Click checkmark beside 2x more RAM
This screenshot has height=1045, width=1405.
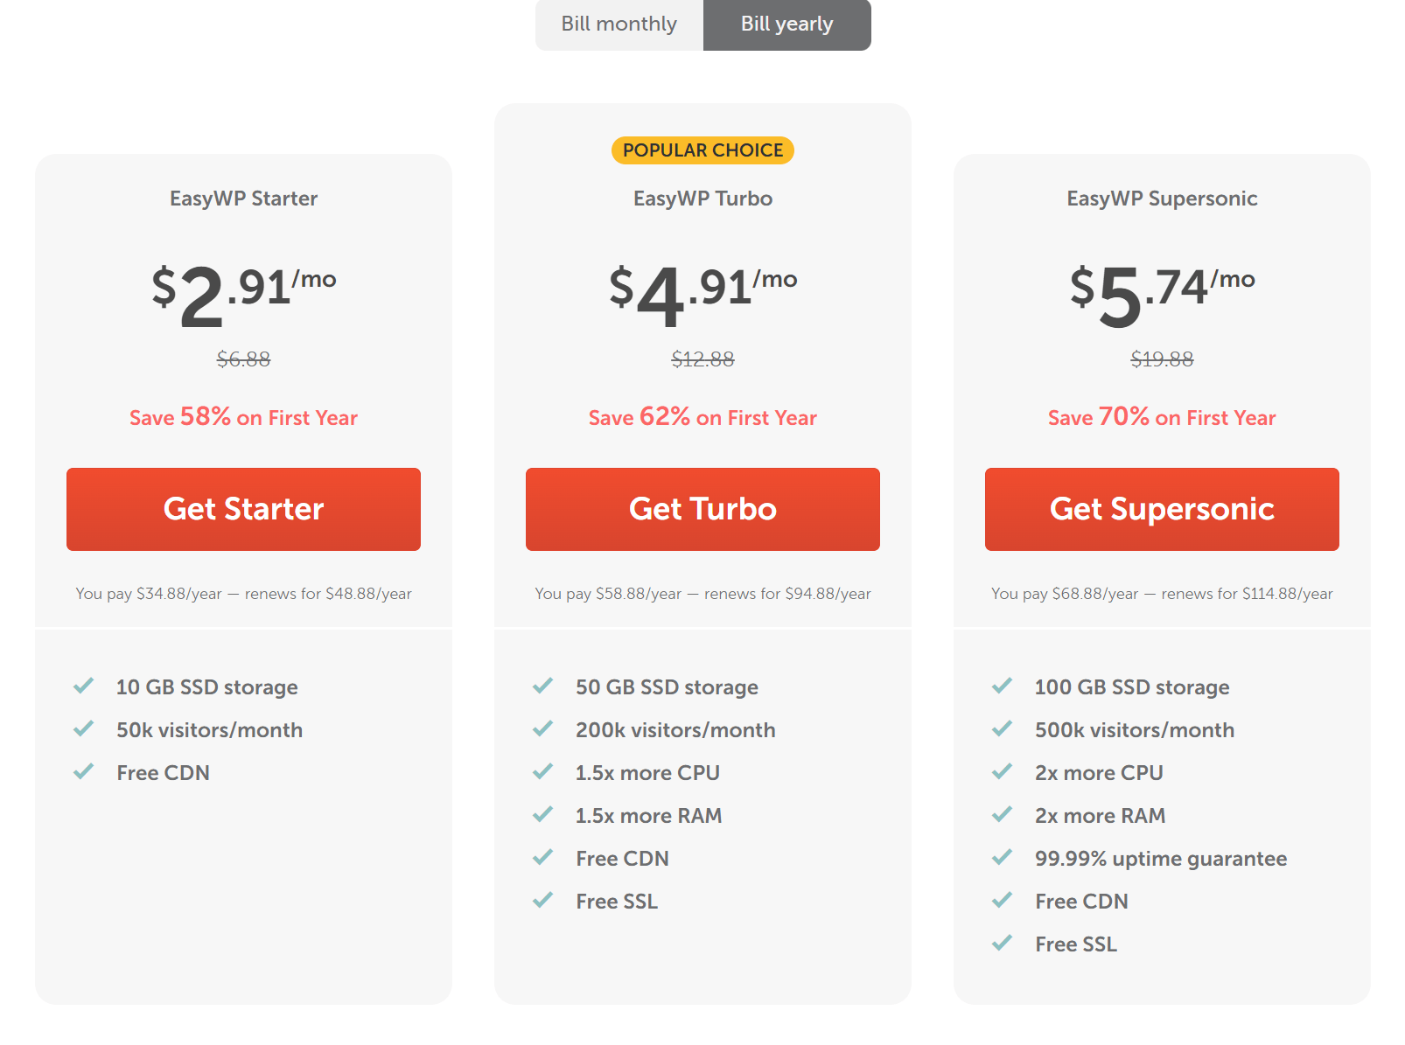[x=1003, y=814]
